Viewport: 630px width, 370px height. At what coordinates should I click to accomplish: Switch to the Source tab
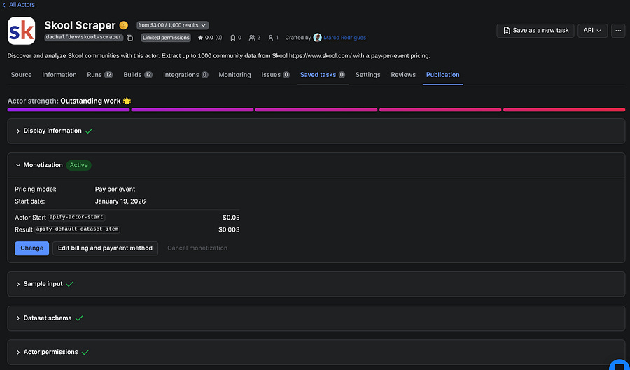(21, 75)
